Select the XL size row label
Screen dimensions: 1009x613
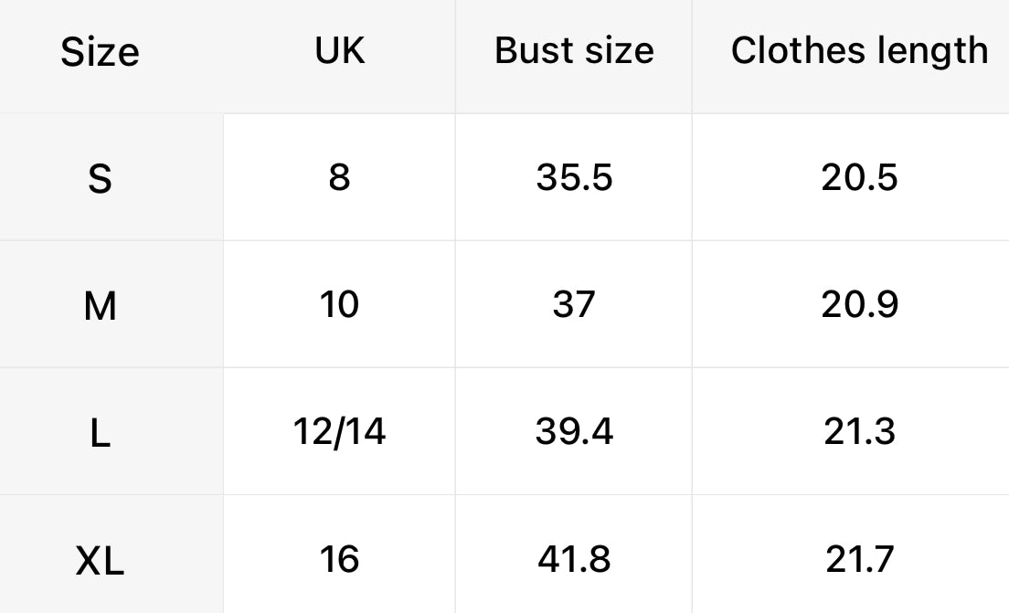point(100,560)
